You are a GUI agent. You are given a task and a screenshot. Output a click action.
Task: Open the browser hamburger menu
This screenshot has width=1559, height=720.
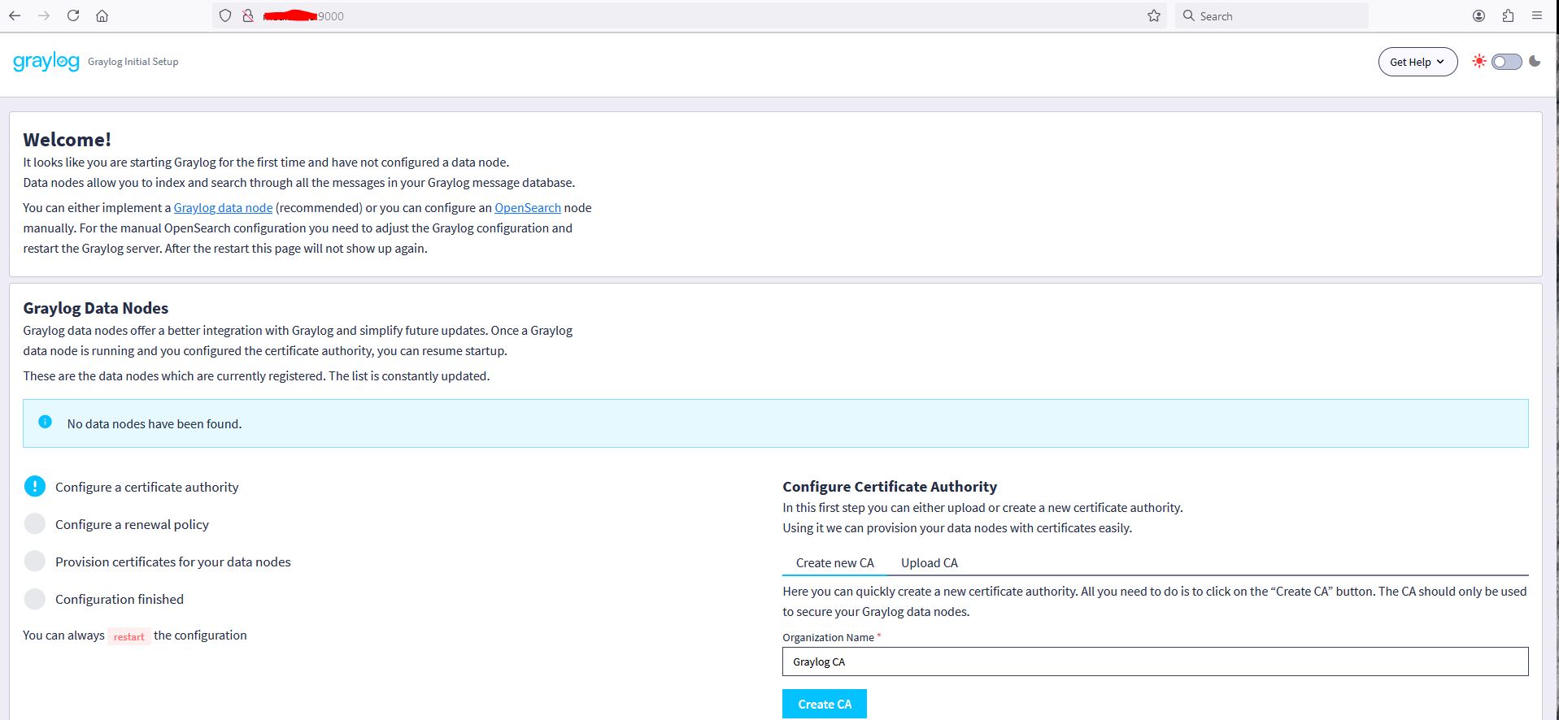[x=1536, y=15]
